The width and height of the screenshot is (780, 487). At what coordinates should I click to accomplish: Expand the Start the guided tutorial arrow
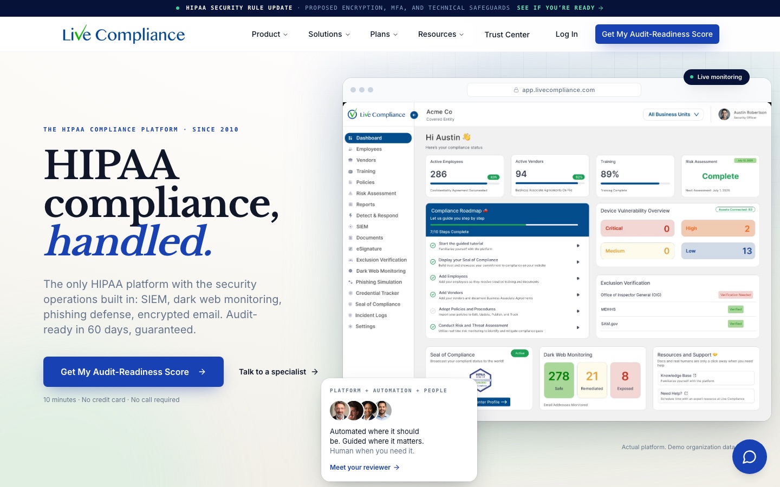pos(578,246)
